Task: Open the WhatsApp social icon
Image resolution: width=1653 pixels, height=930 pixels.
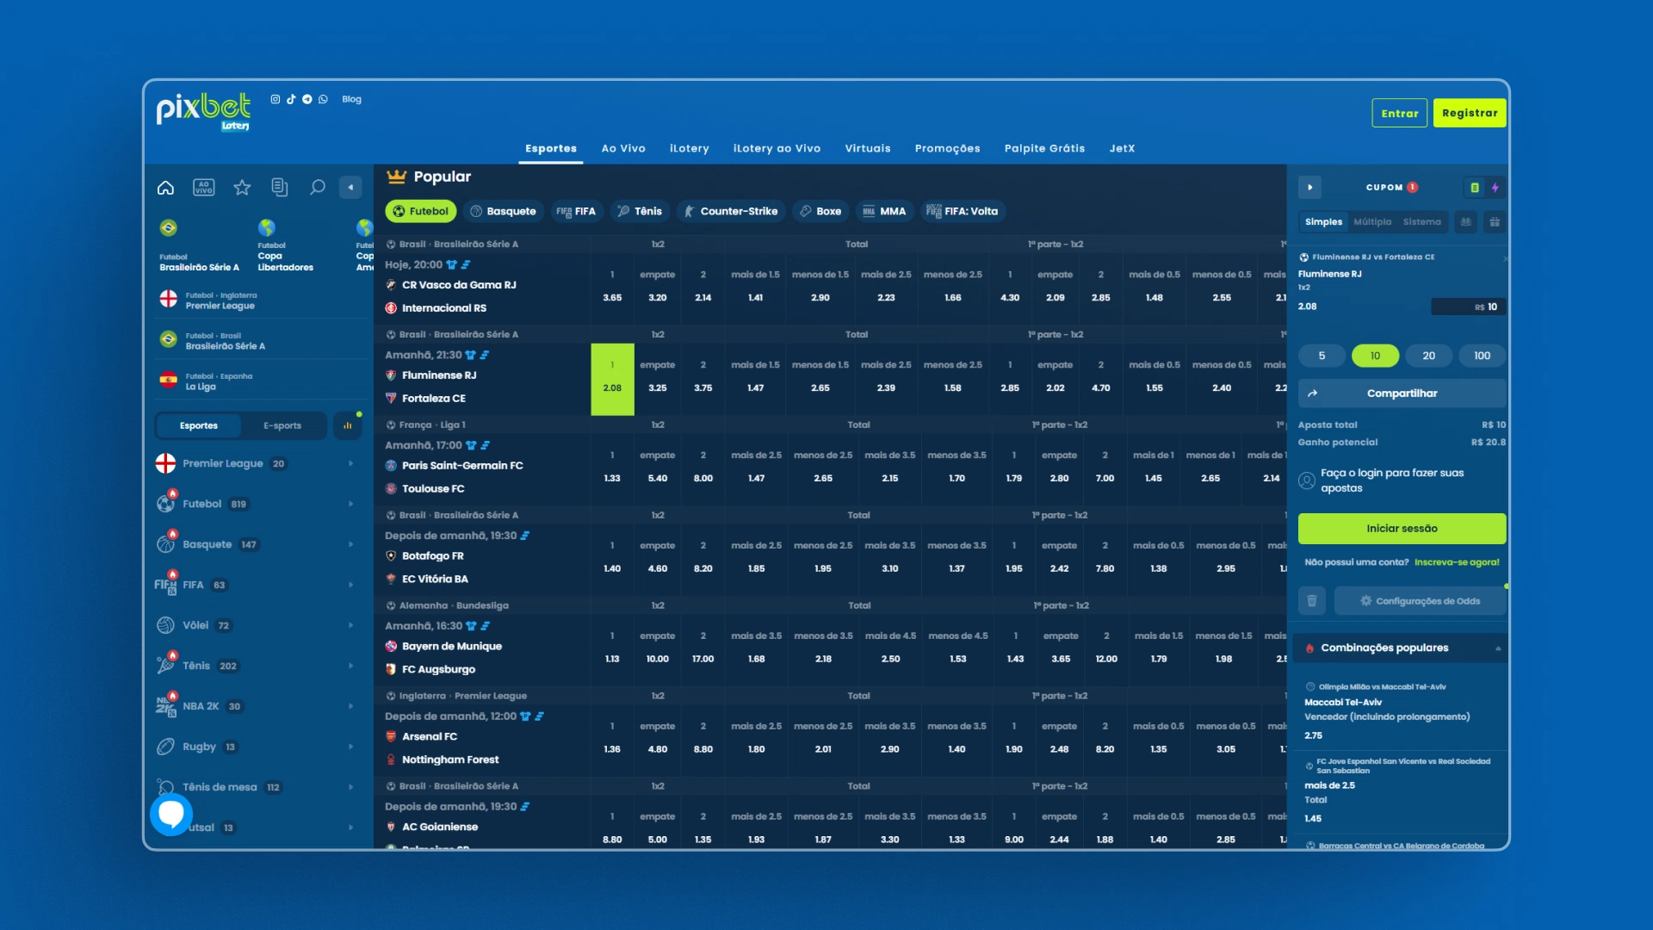Action: [x=323, y=99]
